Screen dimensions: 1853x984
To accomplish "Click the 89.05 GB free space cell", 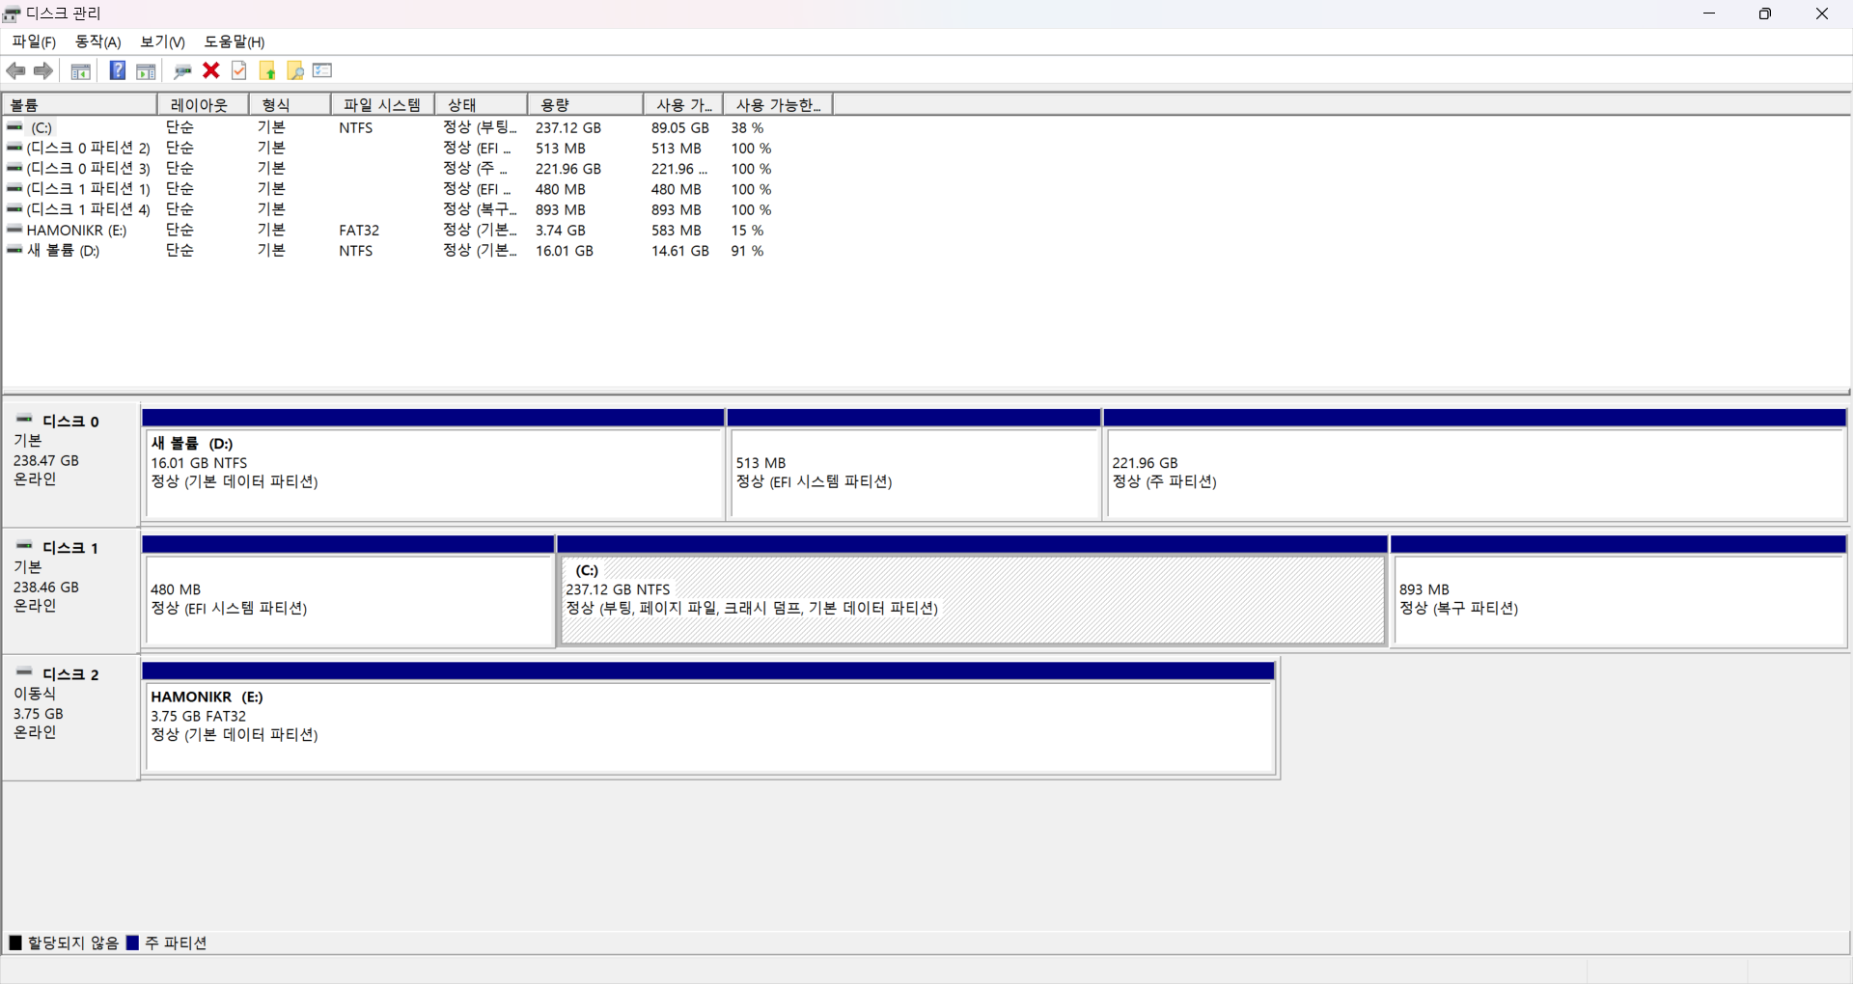I will pyautogui.click(x=679, y=127).
